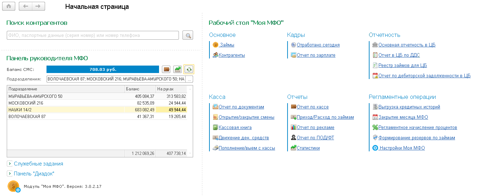481x196 pixels.
Task: Expand the Служебные задания section
Action: (x=10, y=164)
